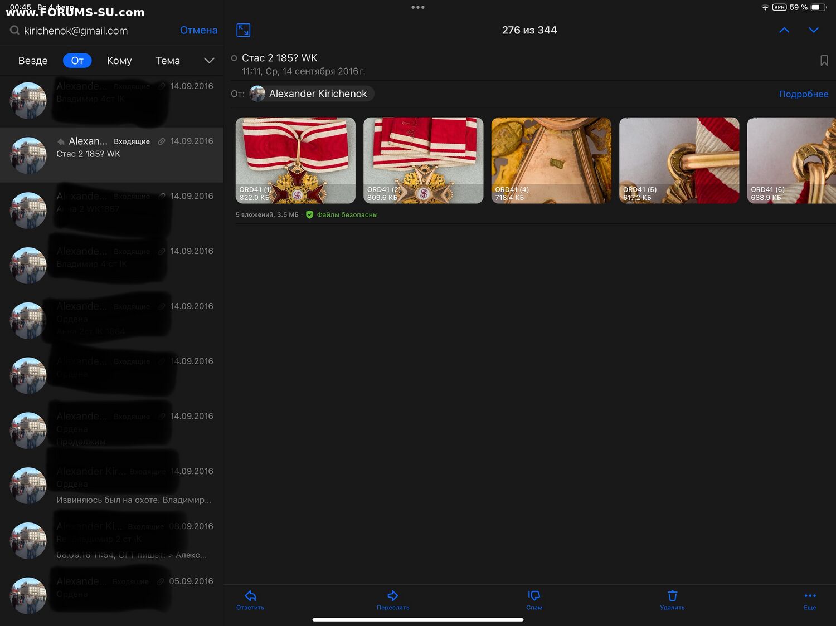This screenshot has height=626, width=836.
Task: Switch to Тема search filter
Action: coord(168,61)
